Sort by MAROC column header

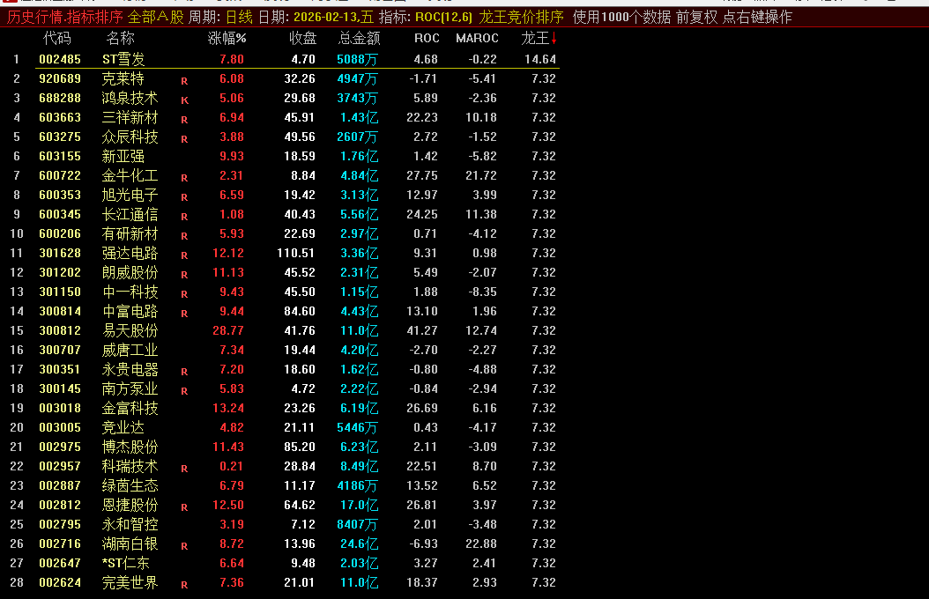[x=477, y=39]
